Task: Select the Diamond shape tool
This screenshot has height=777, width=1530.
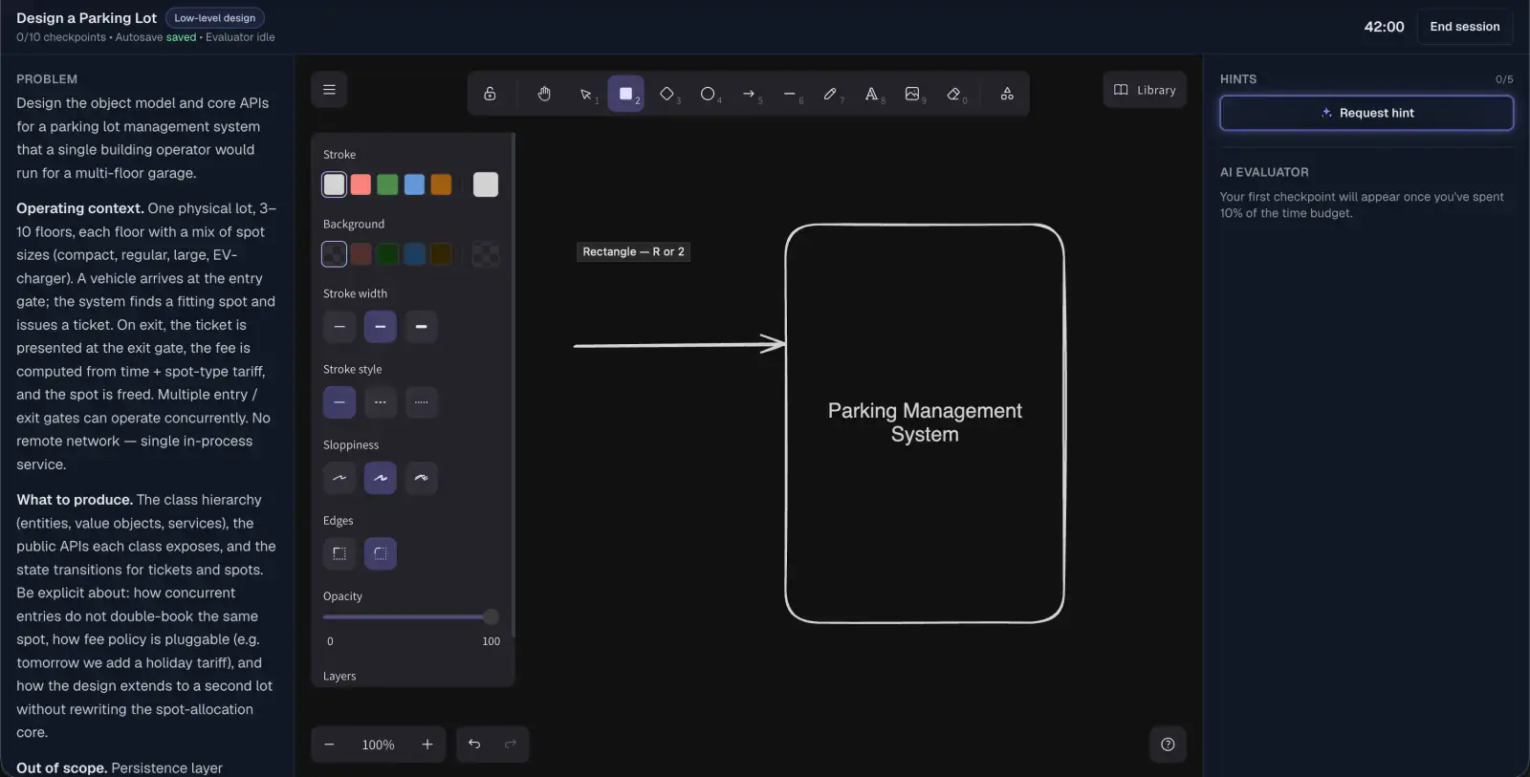Action: (667, 94)
